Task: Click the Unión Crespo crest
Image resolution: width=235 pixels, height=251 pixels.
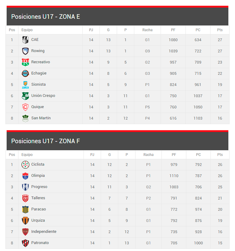Action: (25, 96)
